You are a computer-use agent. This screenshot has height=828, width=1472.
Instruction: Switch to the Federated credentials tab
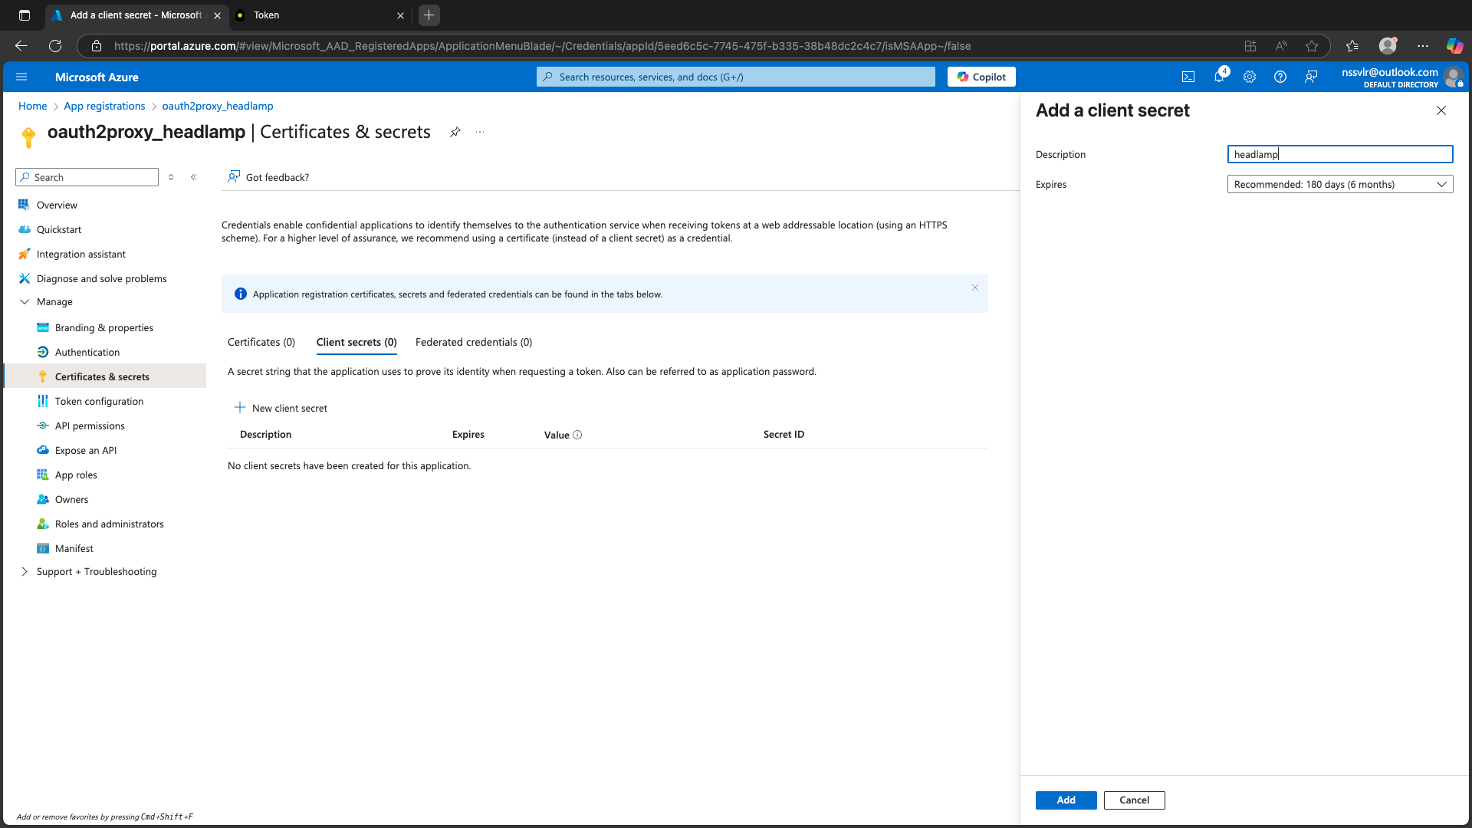click(473, 342)
